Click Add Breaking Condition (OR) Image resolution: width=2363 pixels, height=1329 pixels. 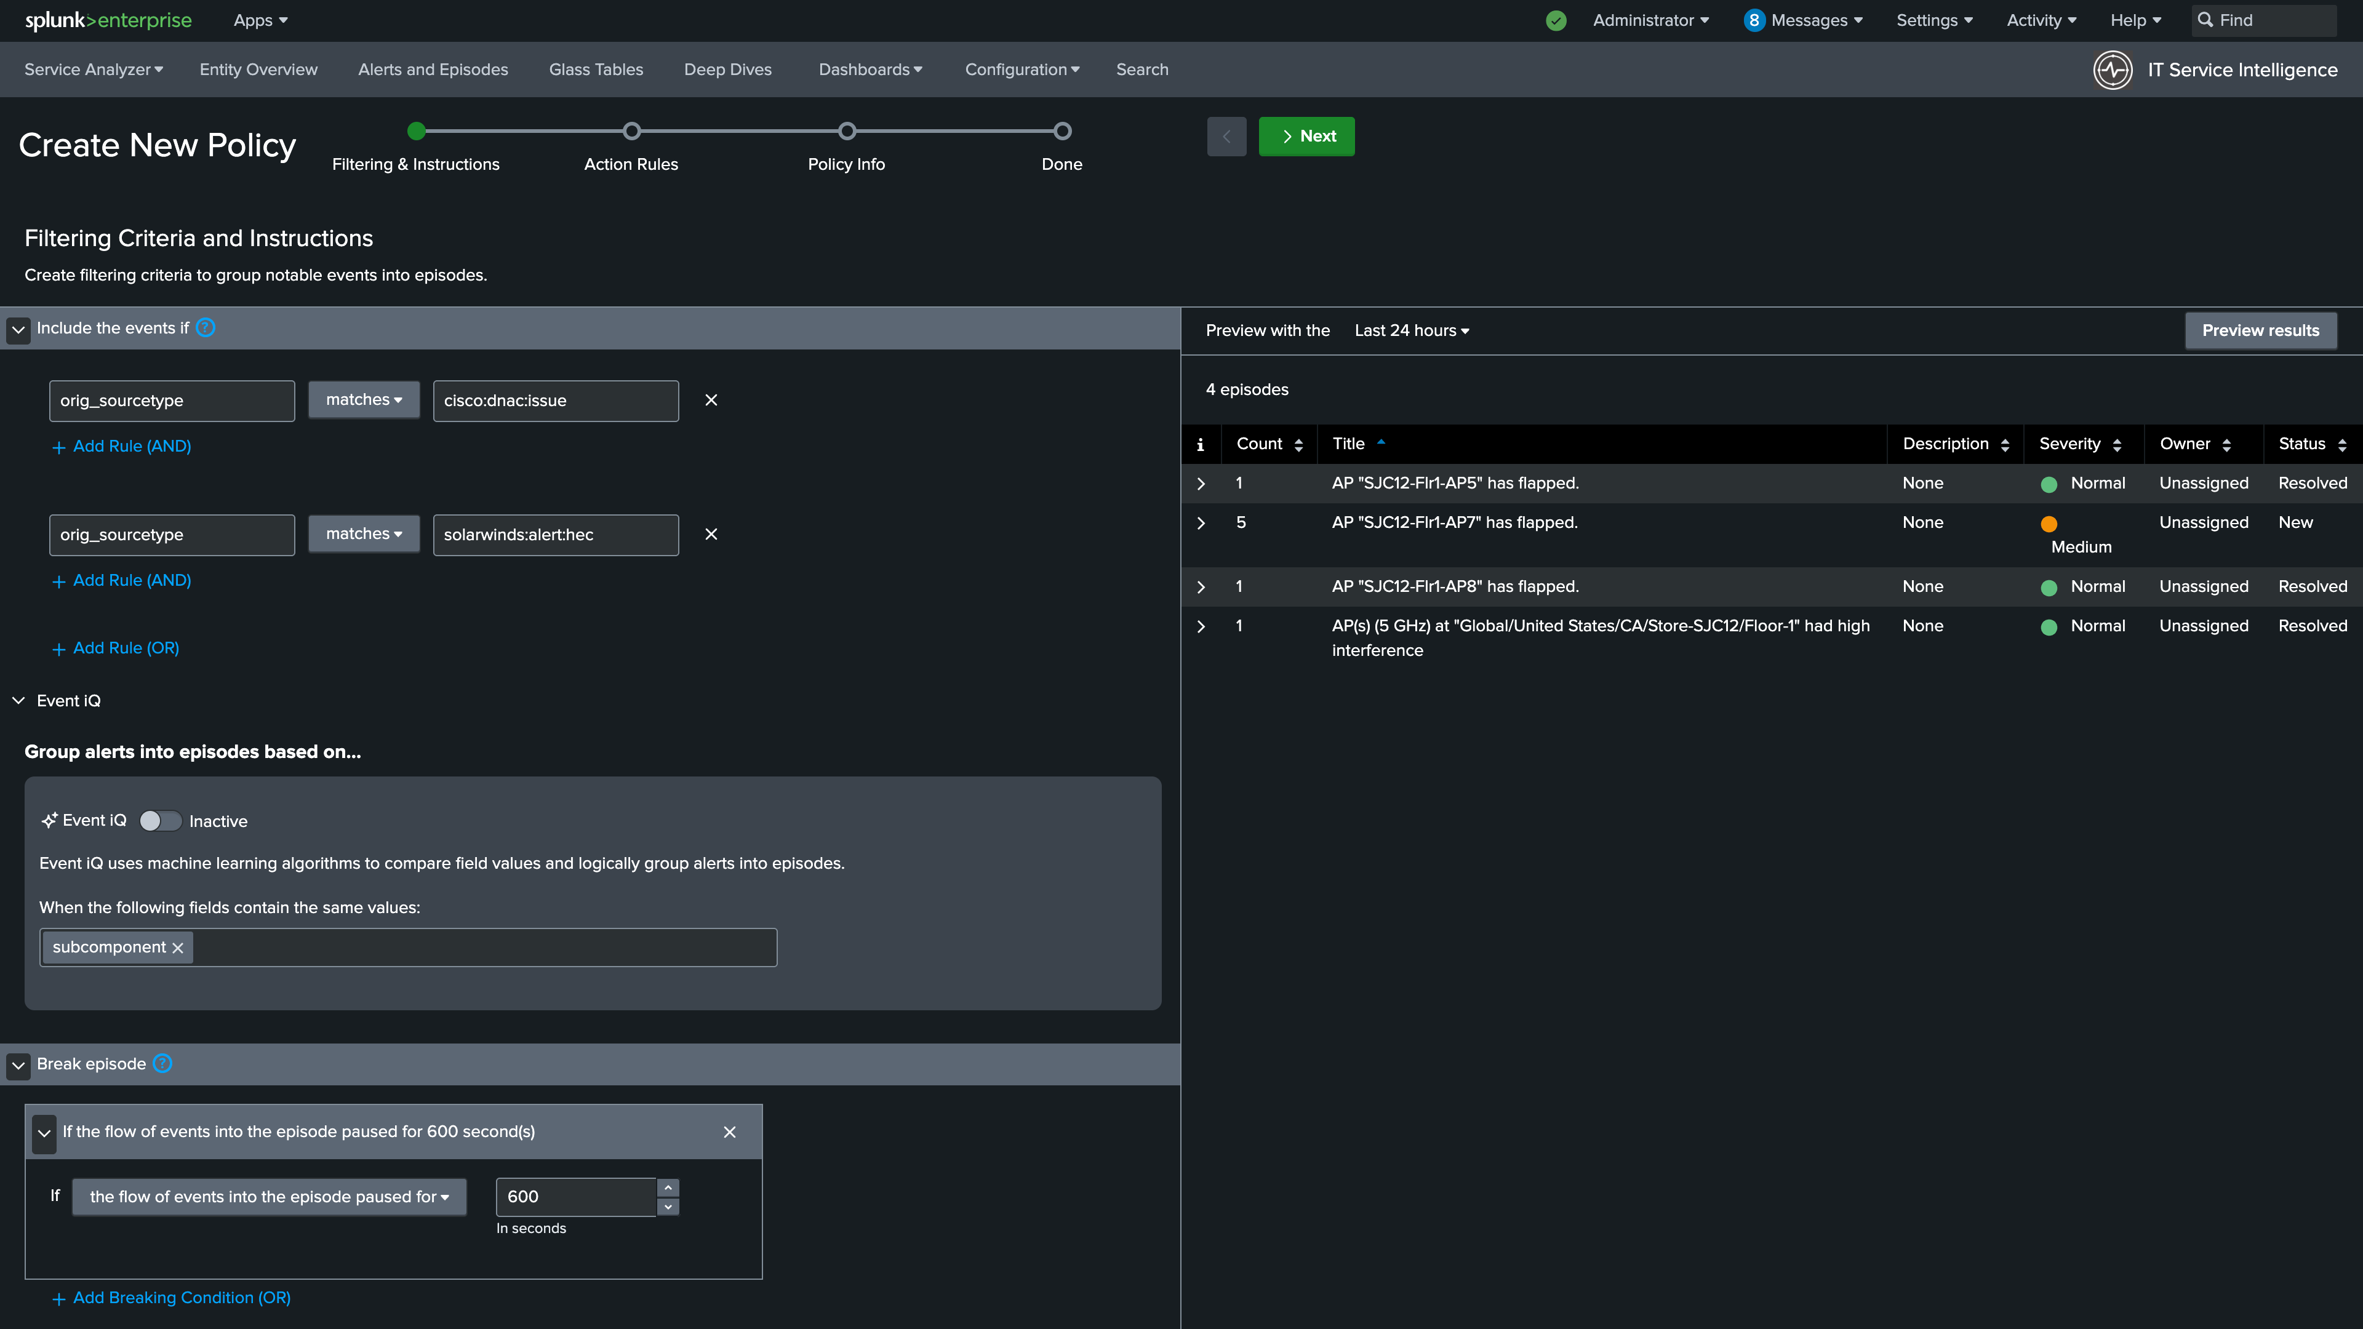tap(172, 1298)
